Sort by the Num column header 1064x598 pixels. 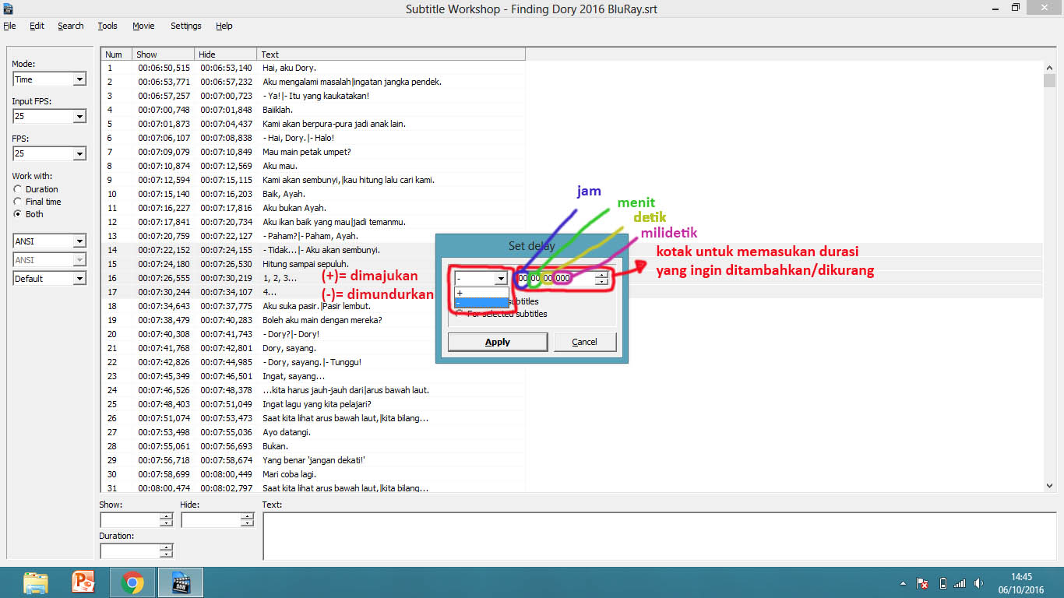[116, 55]
